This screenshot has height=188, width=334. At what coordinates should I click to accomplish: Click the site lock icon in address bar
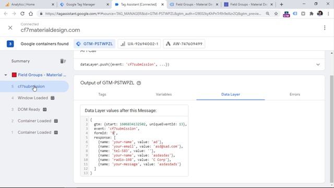(x=41, y=14)
